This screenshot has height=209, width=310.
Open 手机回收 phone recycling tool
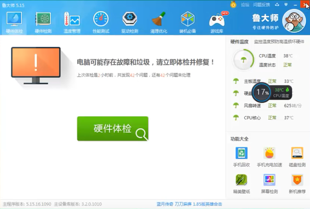pyautogui.click(x=241, y=157)
